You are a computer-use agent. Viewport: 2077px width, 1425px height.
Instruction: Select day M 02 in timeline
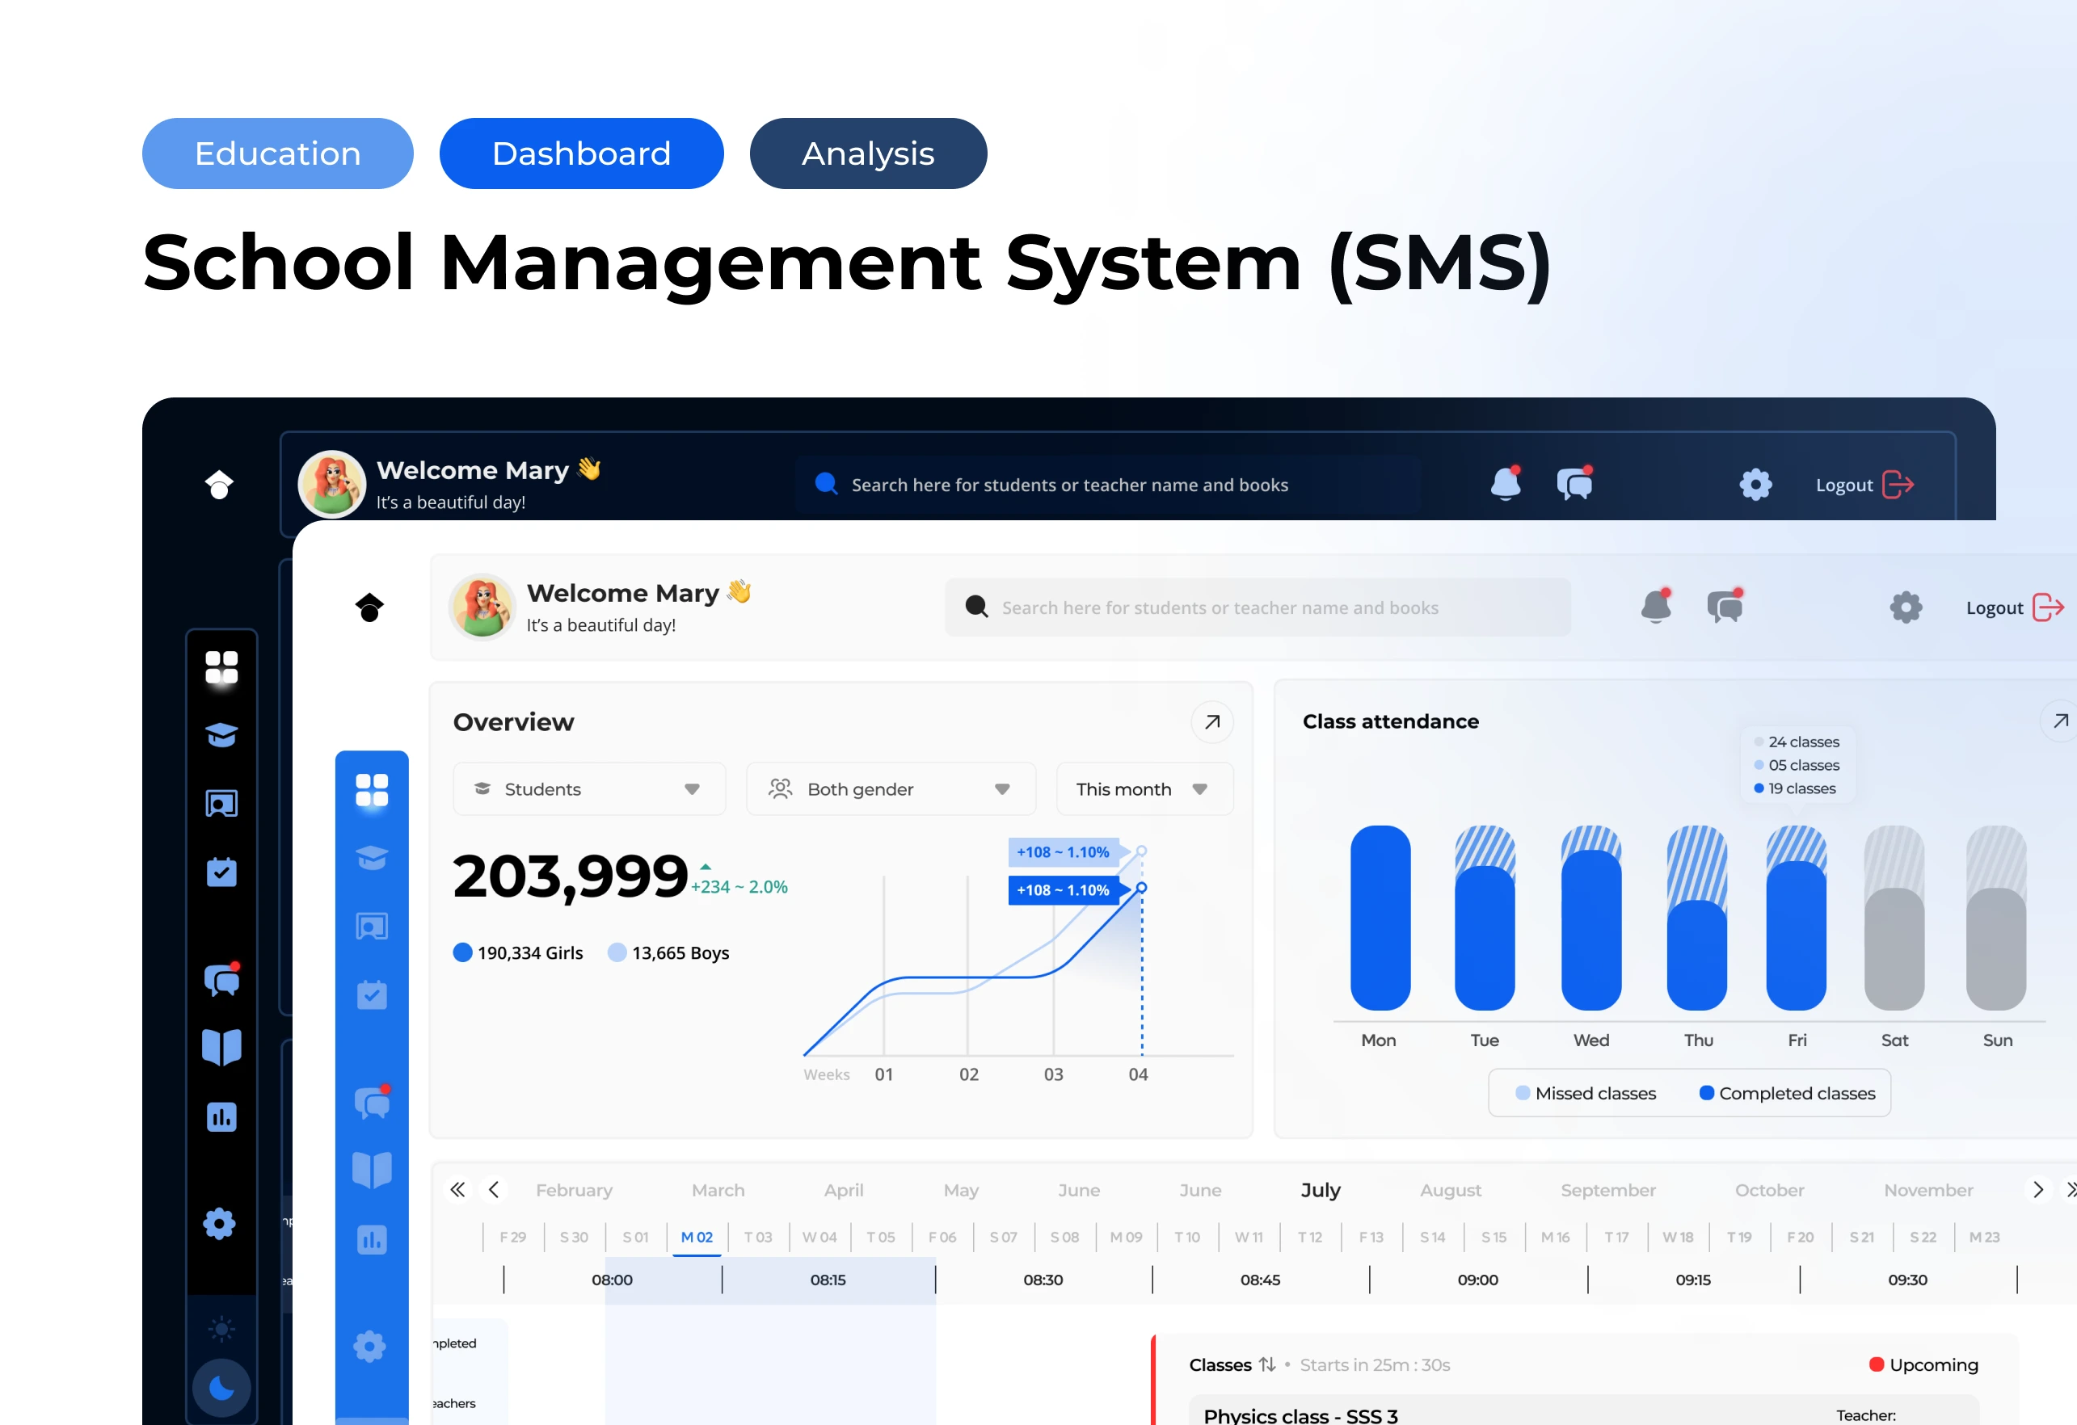696,1238
